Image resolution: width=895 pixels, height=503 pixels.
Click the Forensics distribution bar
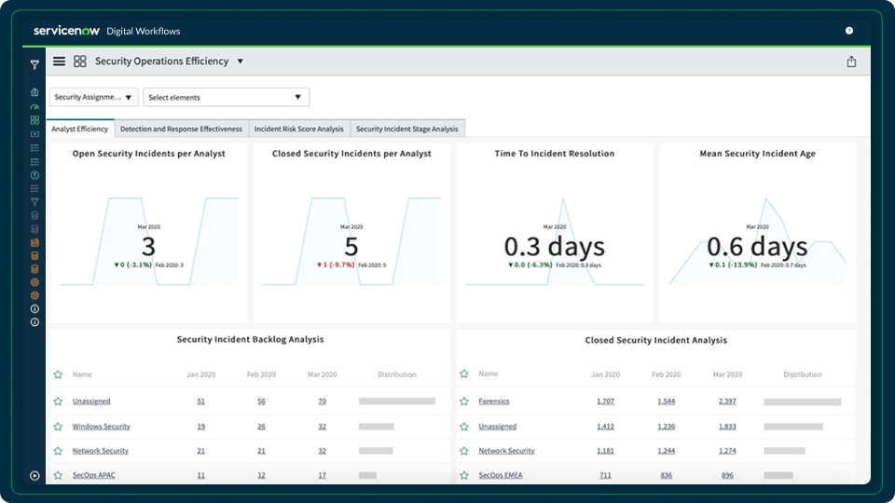click(x=802, y=402)
